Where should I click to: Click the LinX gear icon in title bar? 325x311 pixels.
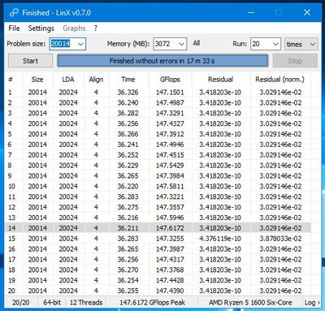point(14,12)
